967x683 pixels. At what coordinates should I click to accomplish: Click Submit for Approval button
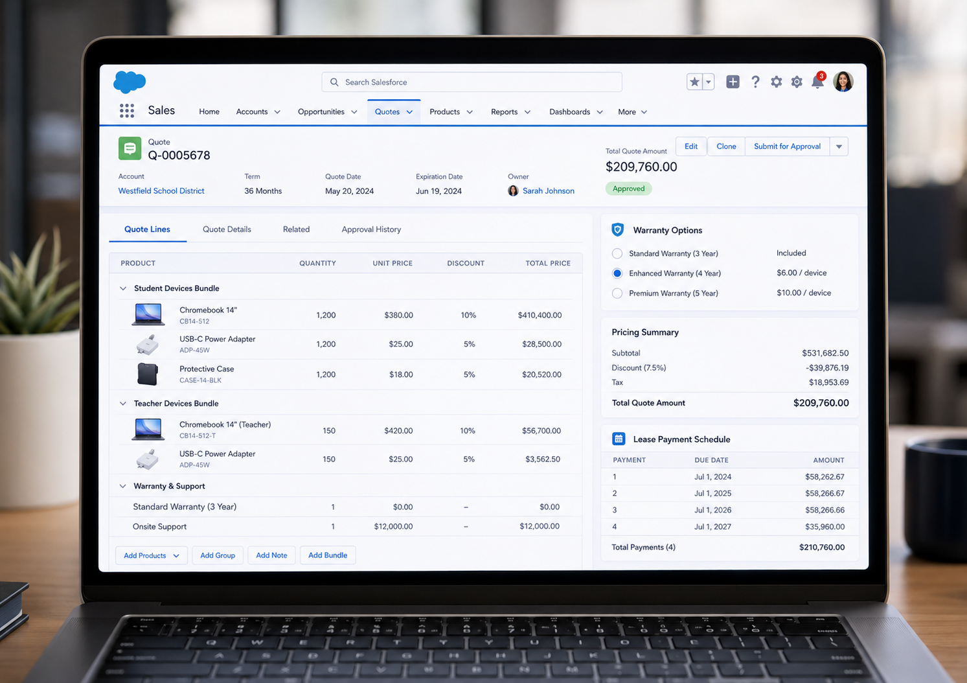click(787, 146)
